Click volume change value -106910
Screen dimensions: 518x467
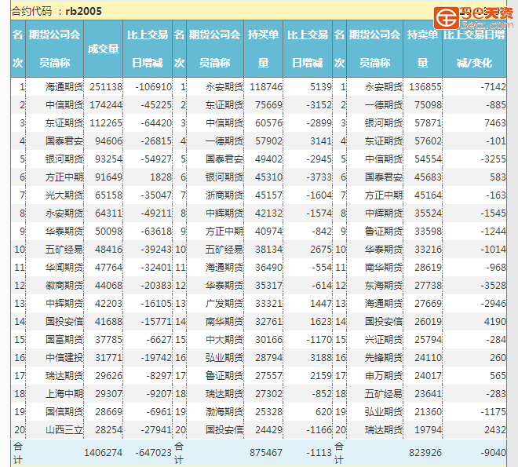pos(153,87)
